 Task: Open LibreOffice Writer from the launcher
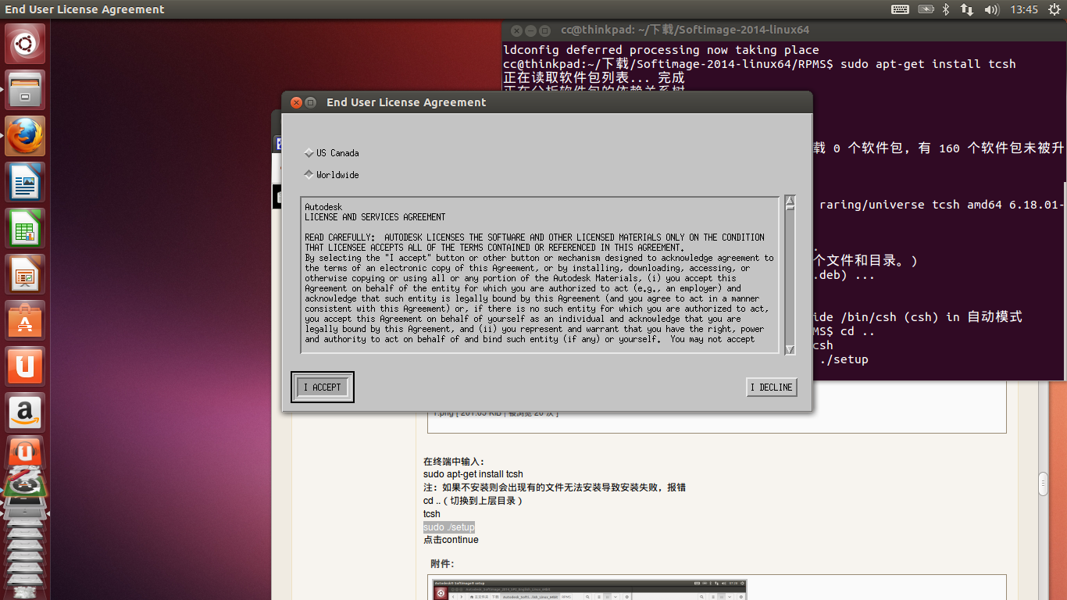(x=26, y=182)
